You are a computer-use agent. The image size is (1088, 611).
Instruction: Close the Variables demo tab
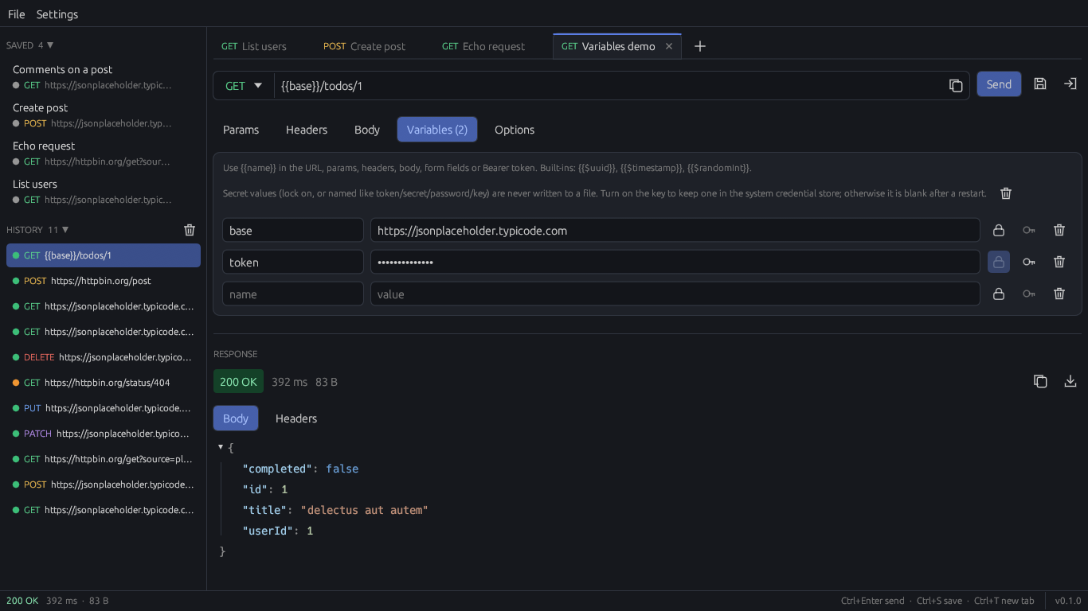click(x=669, y=46)
